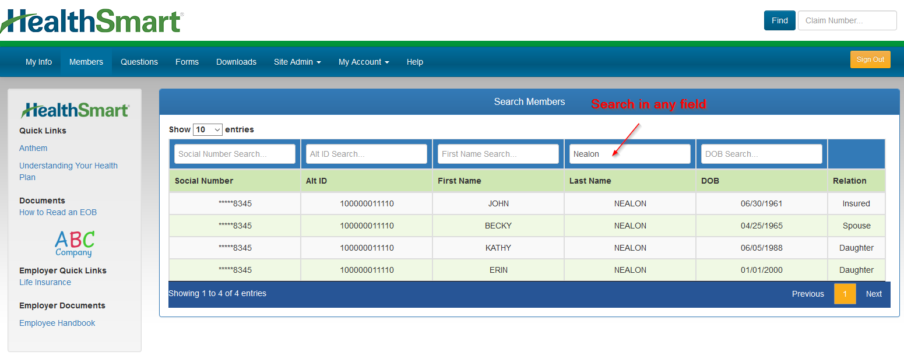Sort by DOB column header
The width and height of the screenshot is (904, 355).
pos(762,181)
